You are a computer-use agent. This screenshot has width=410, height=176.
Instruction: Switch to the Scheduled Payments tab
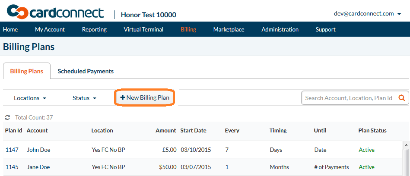86,71
